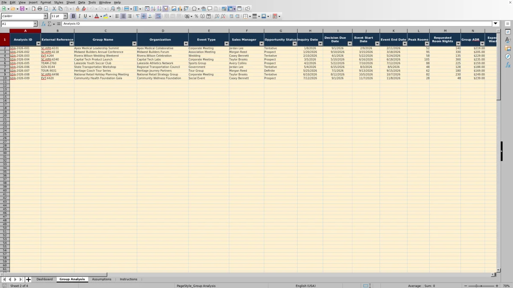The image size is (513, 288).
Task: Open the File menu
Action: tap(4, 2)
